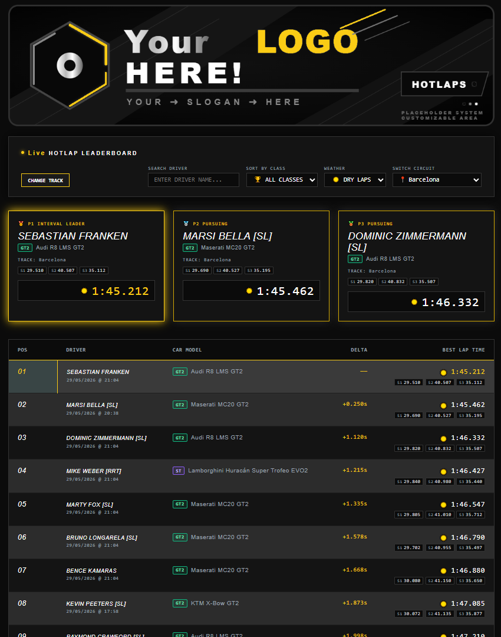Click the +1.120s delta value

pos(355,437)
